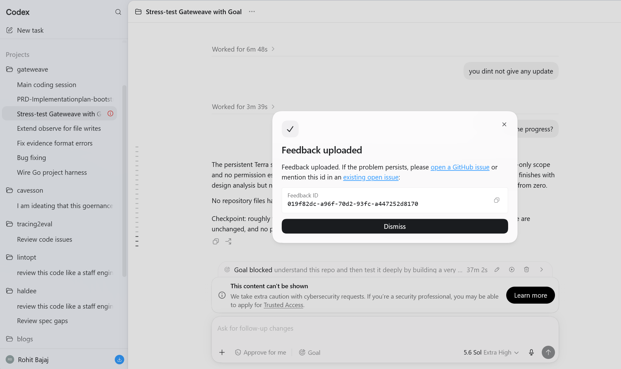Open the 5.6 Sol Extra High model dropdown
Screen dimensions: 621x369
click(x=491, y=352)
